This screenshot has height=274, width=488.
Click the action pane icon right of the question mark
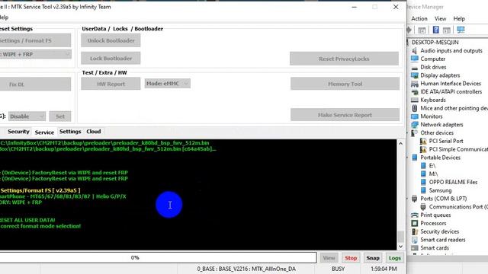pyautogui.click(x=447, y=30)
